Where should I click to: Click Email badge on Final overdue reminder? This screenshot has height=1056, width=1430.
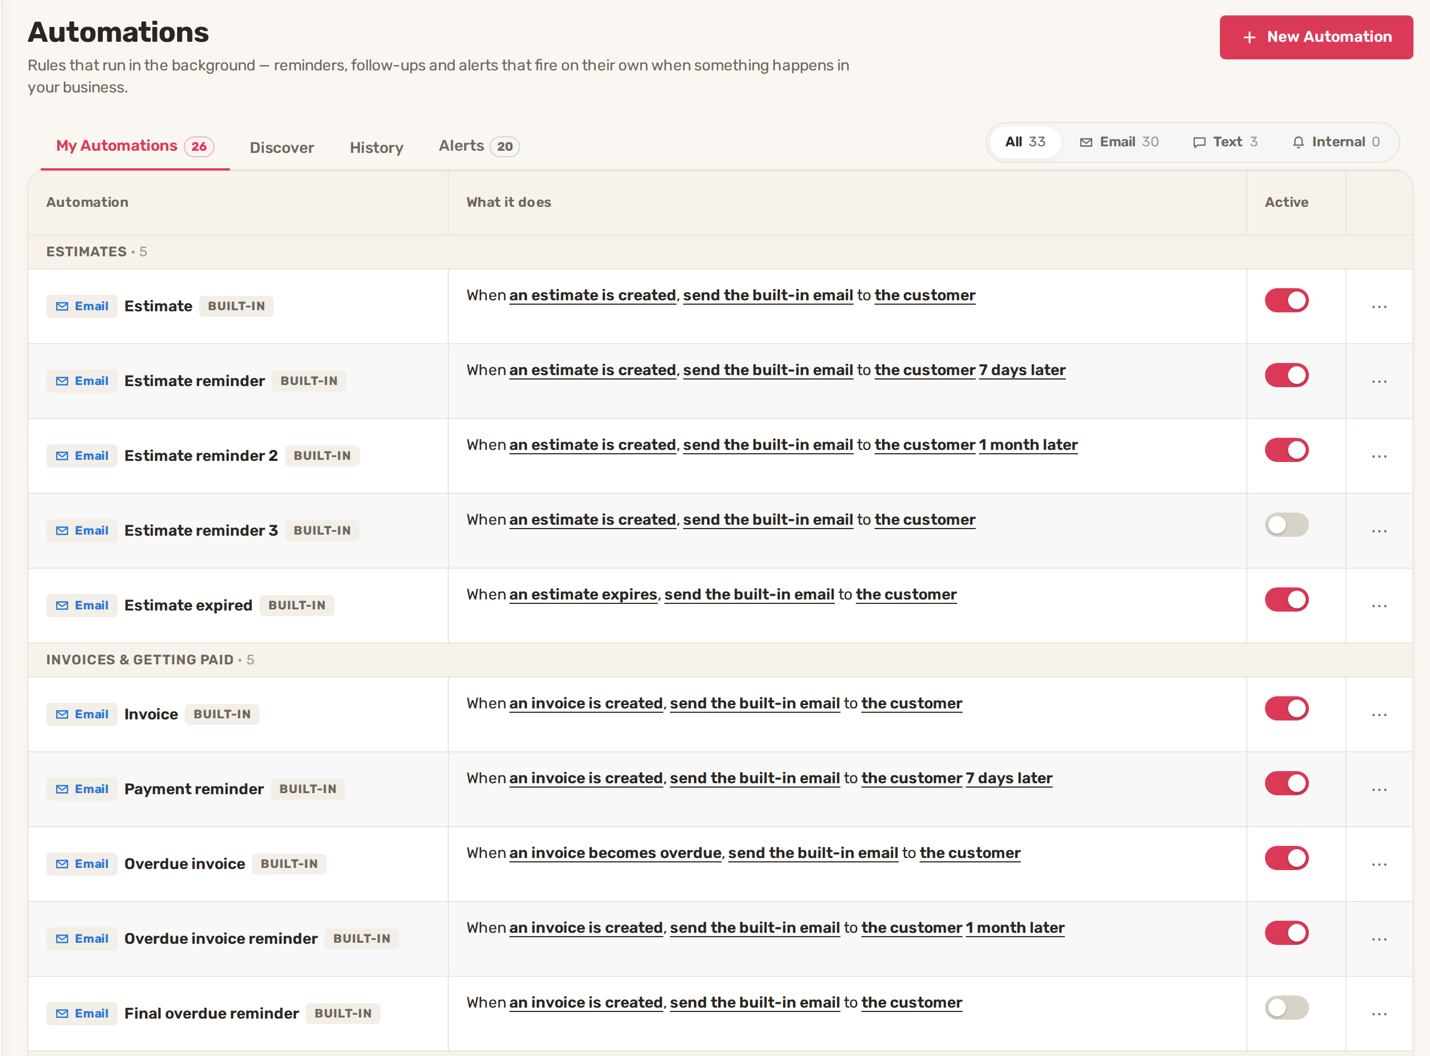pos(82,1013)
